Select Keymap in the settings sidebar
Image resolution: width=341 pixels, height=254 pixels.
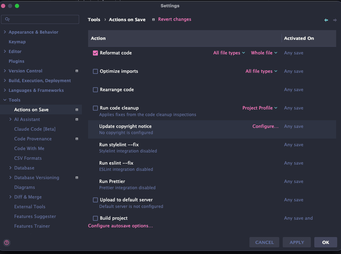[x=17, y=42]
